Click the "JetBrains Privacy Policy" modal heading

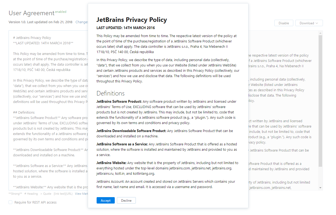coord(131,20)
